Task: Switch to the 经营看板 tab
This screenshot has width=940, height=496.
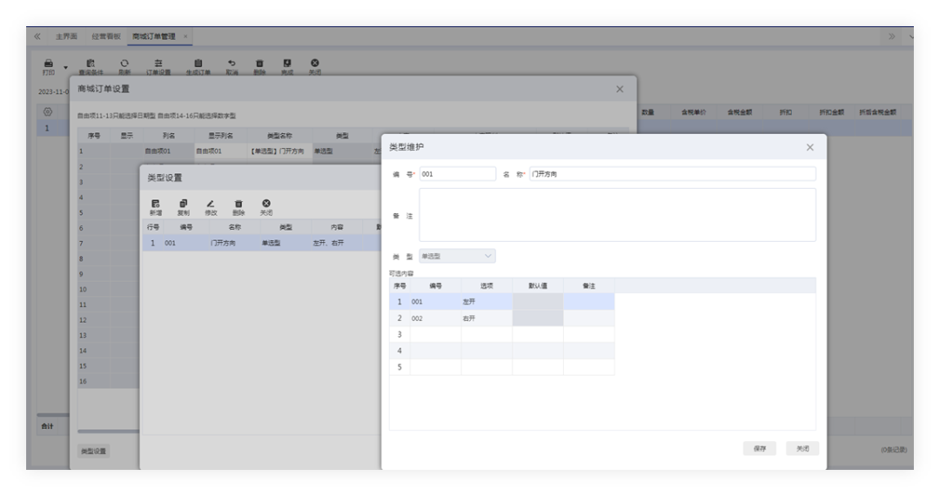Action: pos(106,37)
